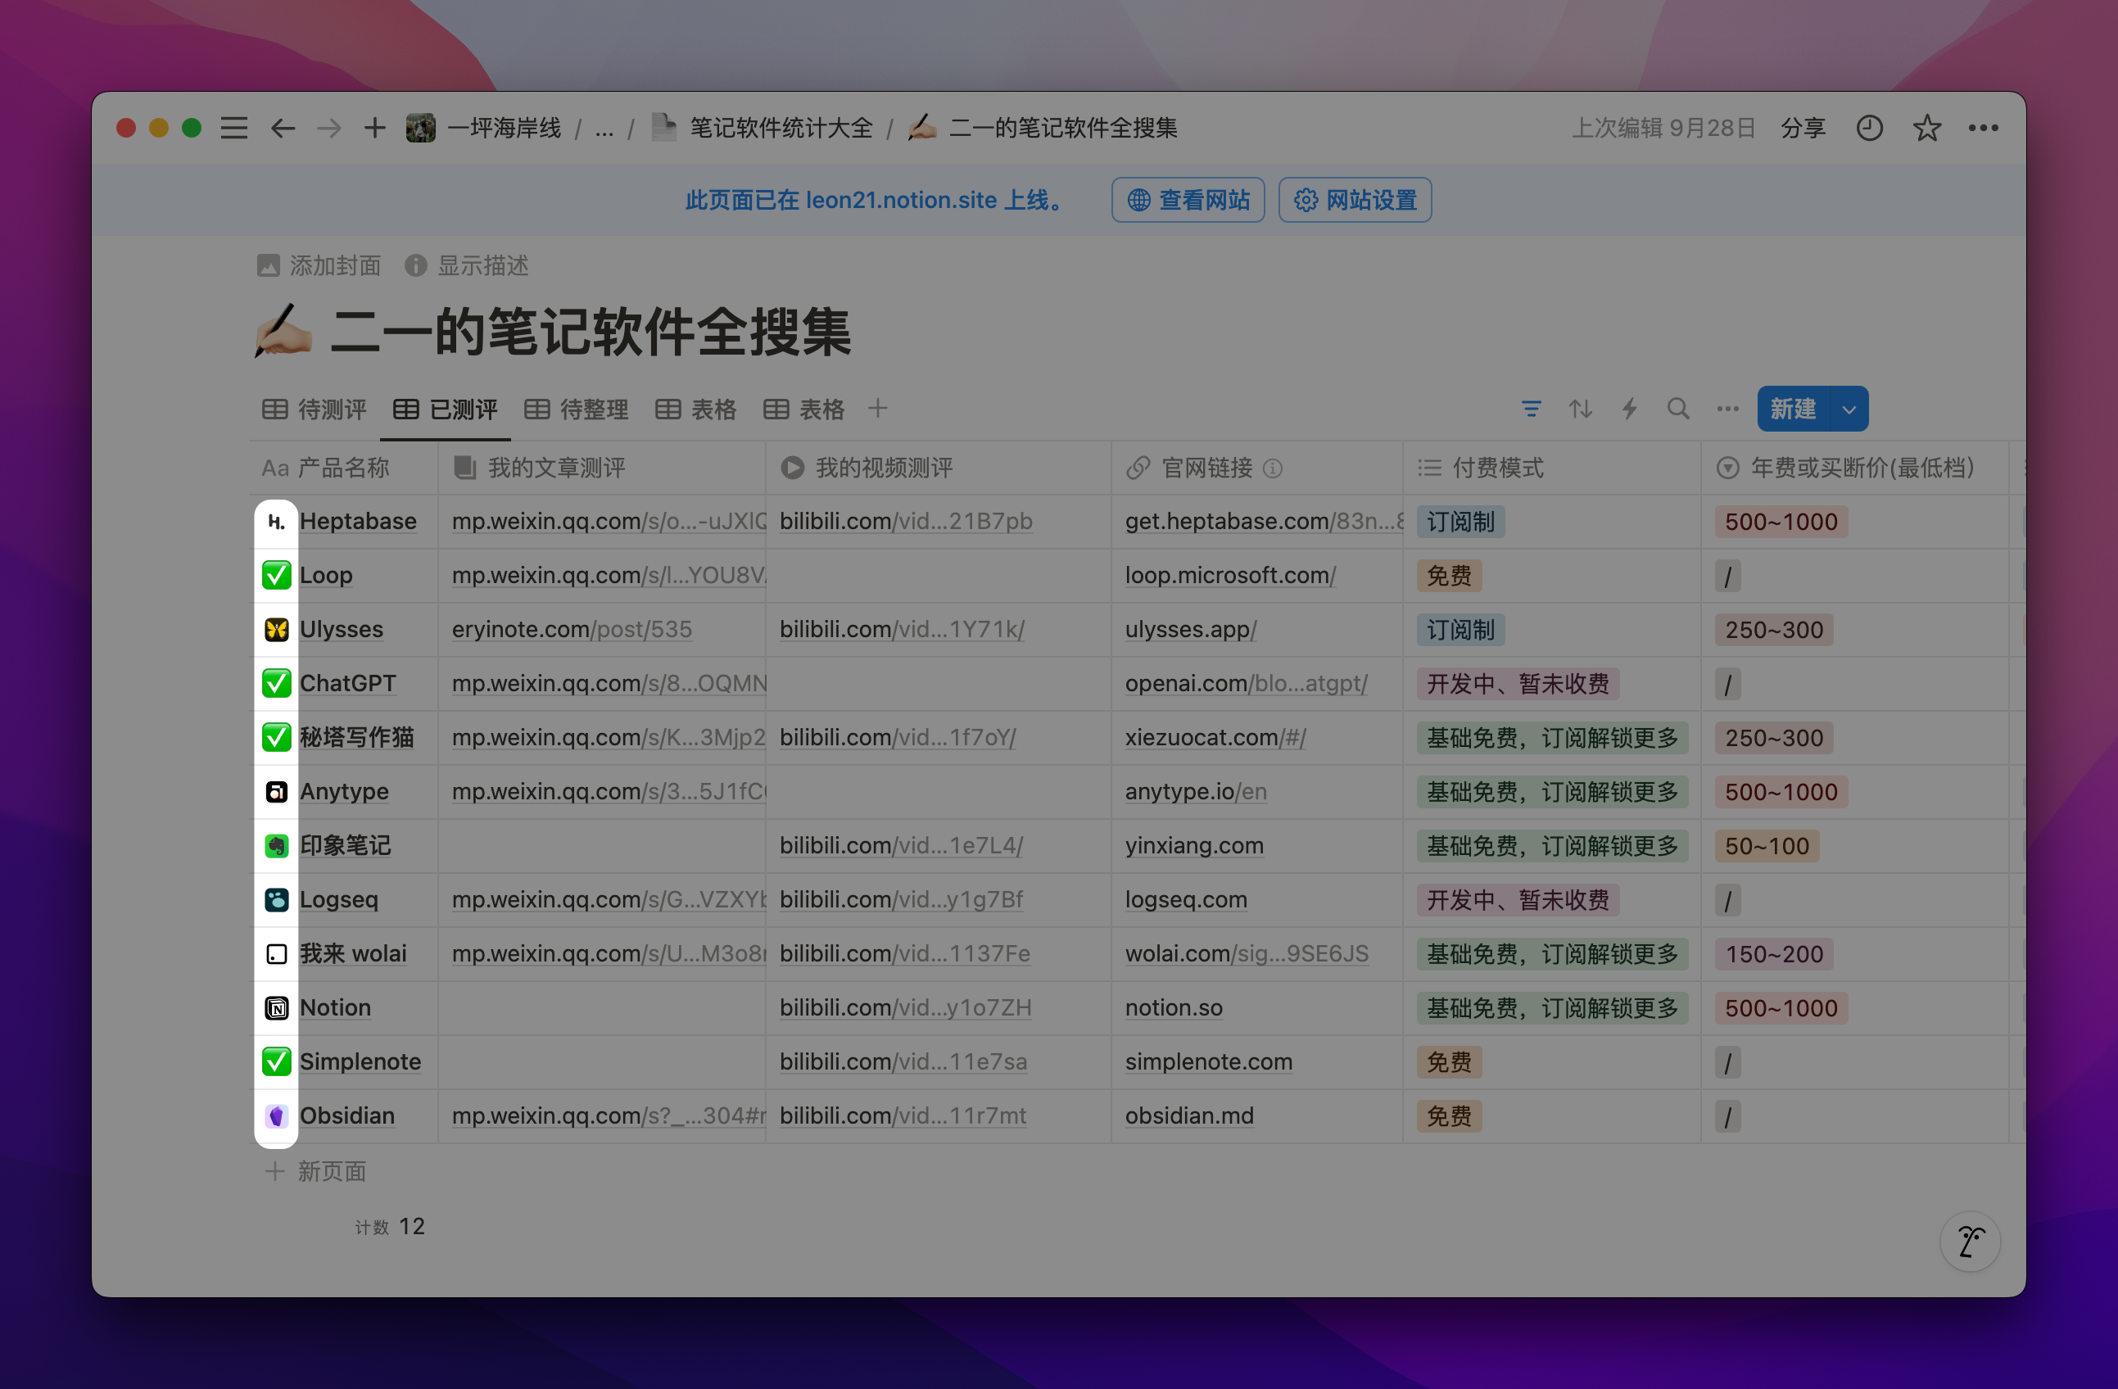Favorite this page with star icon
This screenshot has width=2118, height=1389.
[1926, 128]
